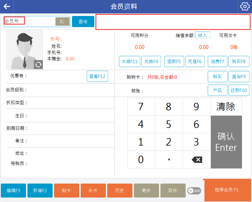Viewport: 252px width, 202px height.
Task: Click the IC card read button
Action: click(62, 22)
